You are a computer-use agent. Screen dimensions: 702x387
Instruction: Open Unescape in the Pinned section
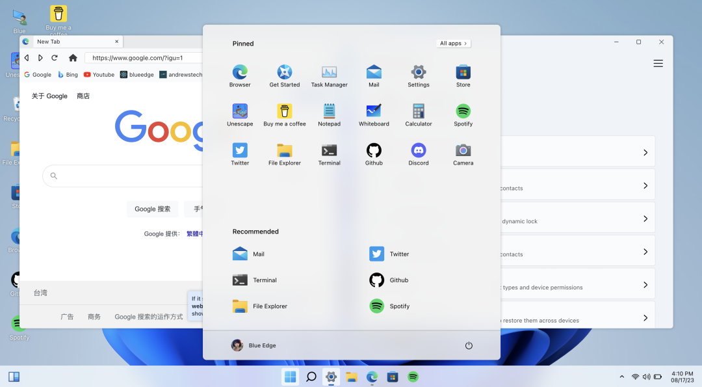240,115
